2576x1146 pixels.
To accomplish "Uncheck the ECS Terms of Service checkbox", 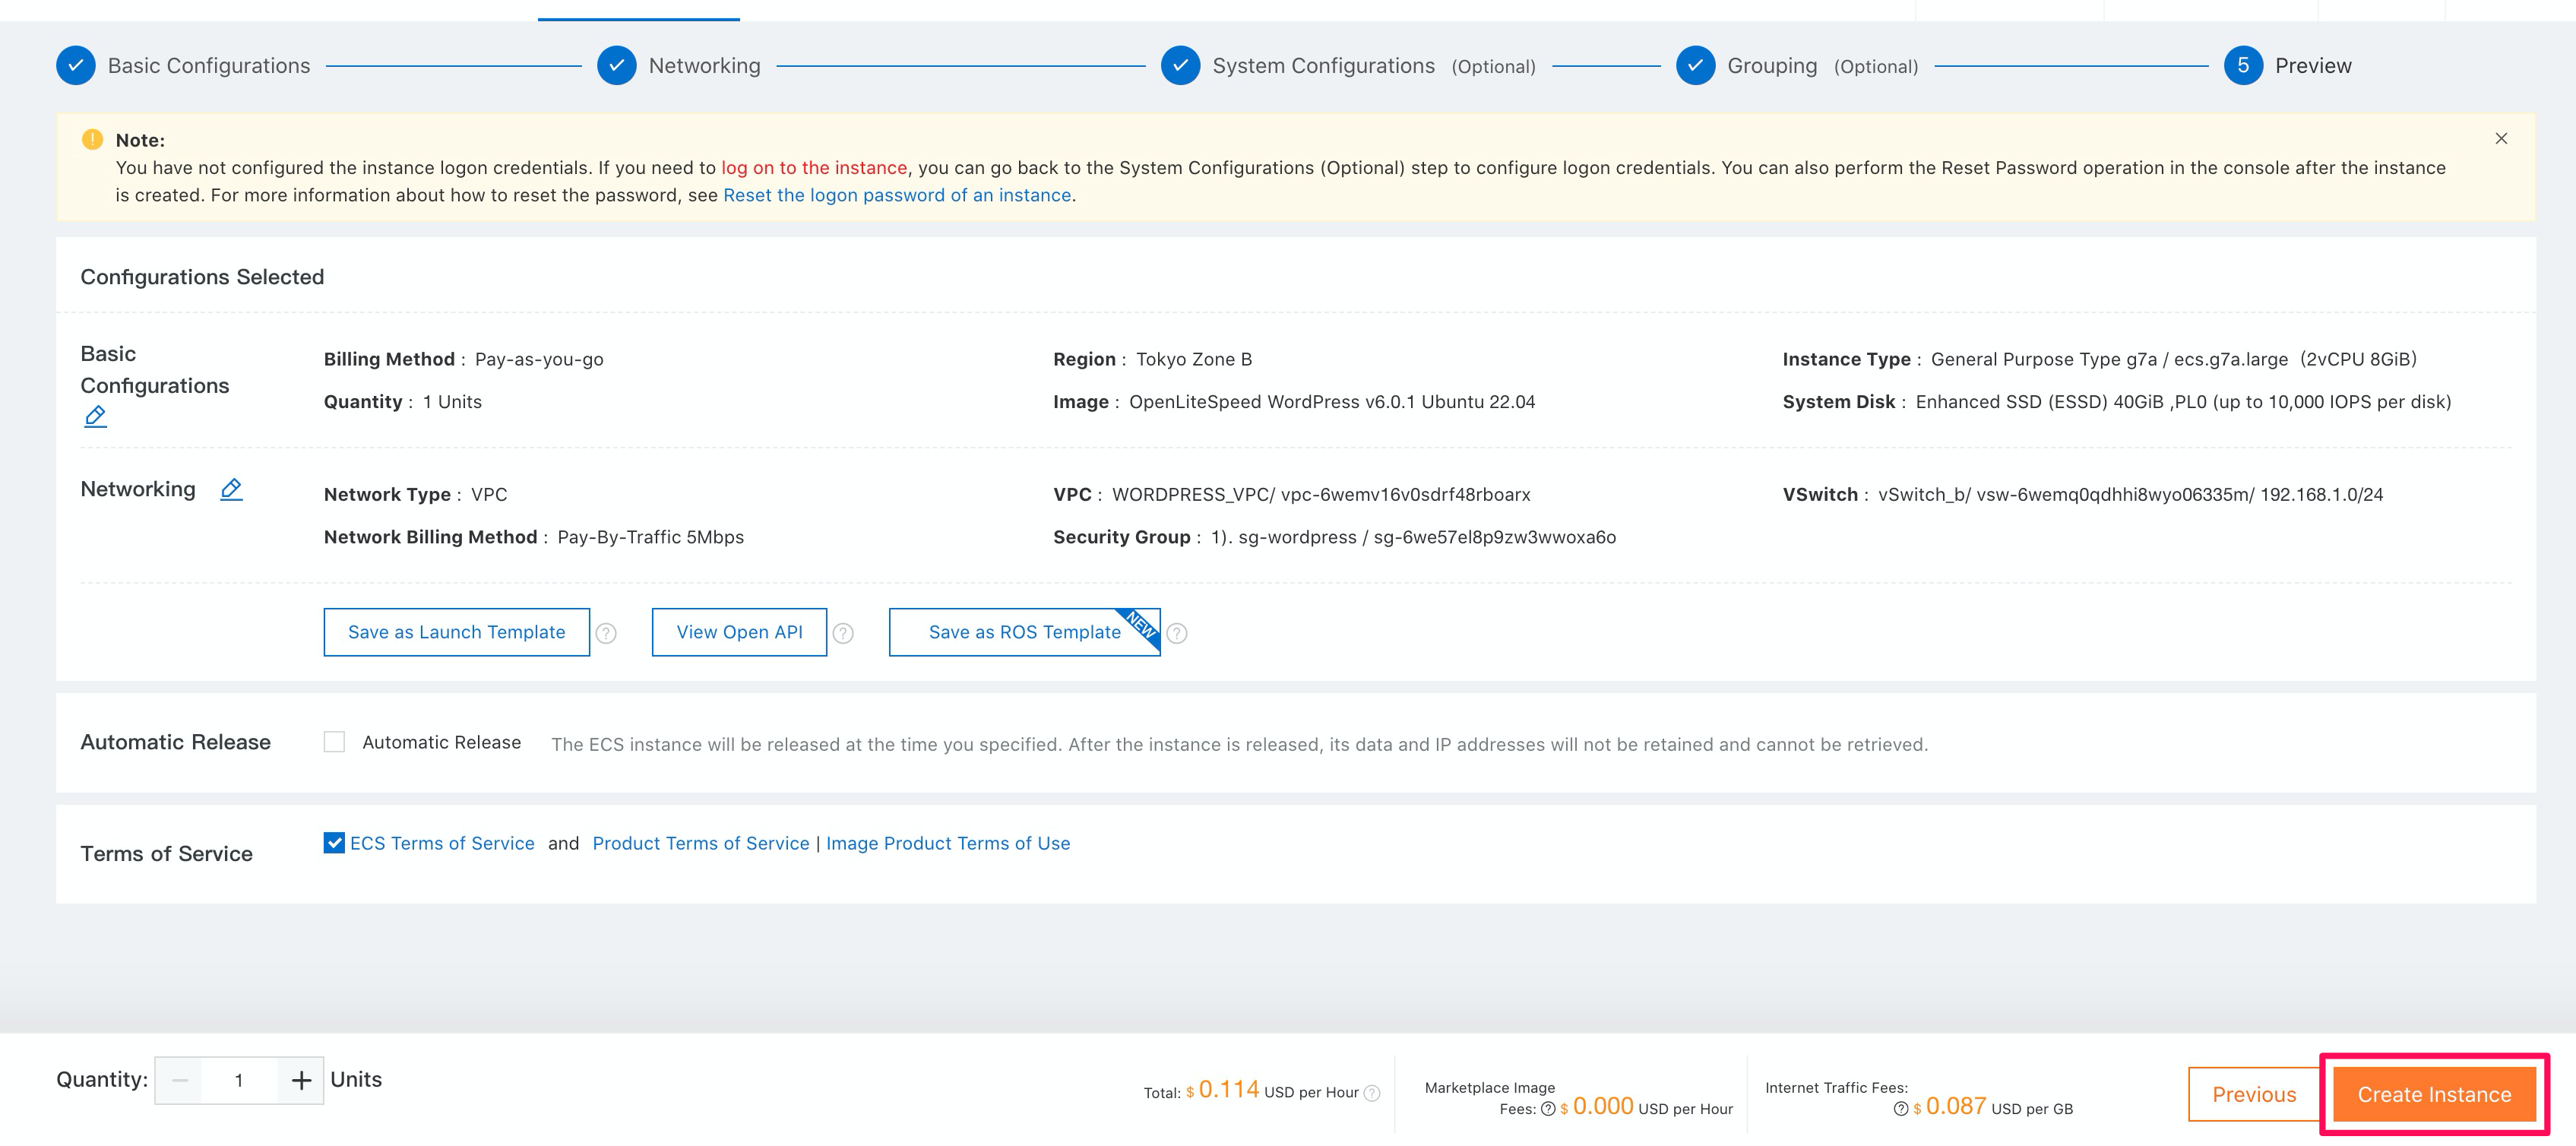I will click(x=334, y=843).
